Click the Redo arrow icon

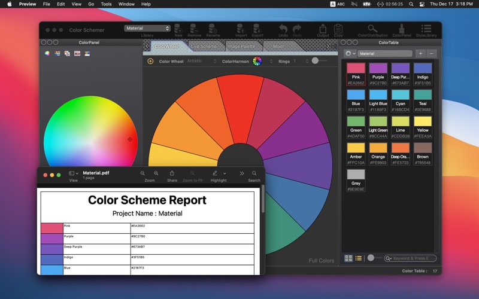pyautogui.click(x=297, y=29)
